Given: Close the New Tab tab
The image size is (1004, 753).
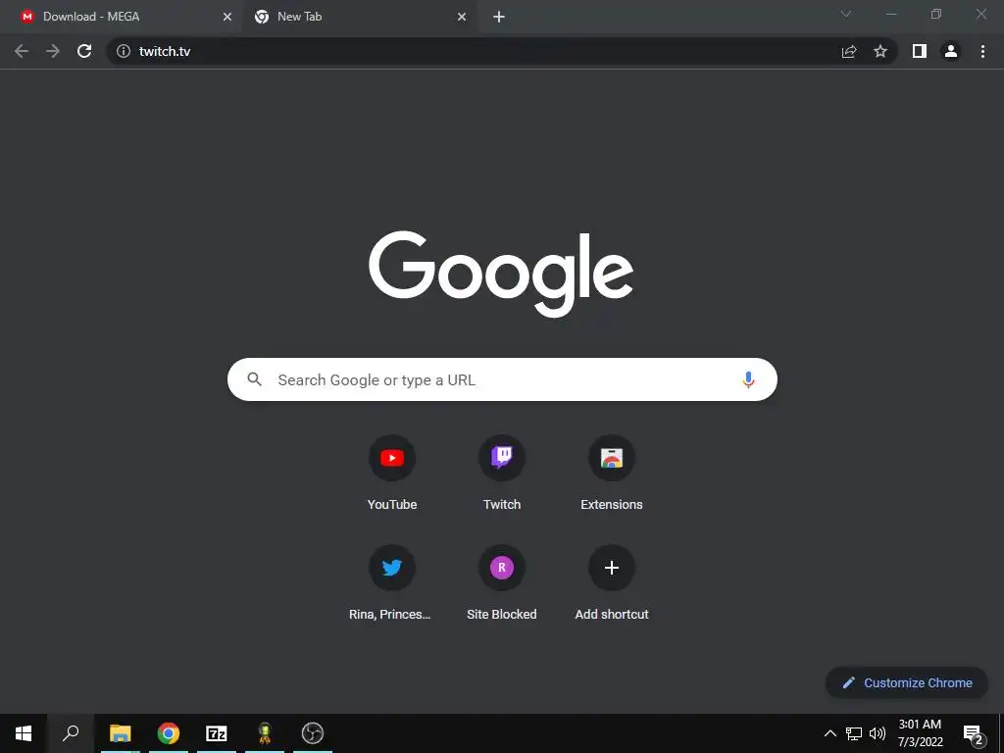Looking at the screenshot, I should 462,18.
